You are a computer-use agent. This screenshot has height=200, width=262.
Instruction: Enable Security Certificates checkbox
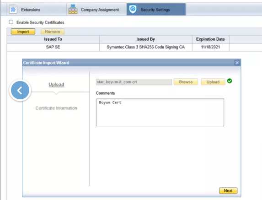11,22
